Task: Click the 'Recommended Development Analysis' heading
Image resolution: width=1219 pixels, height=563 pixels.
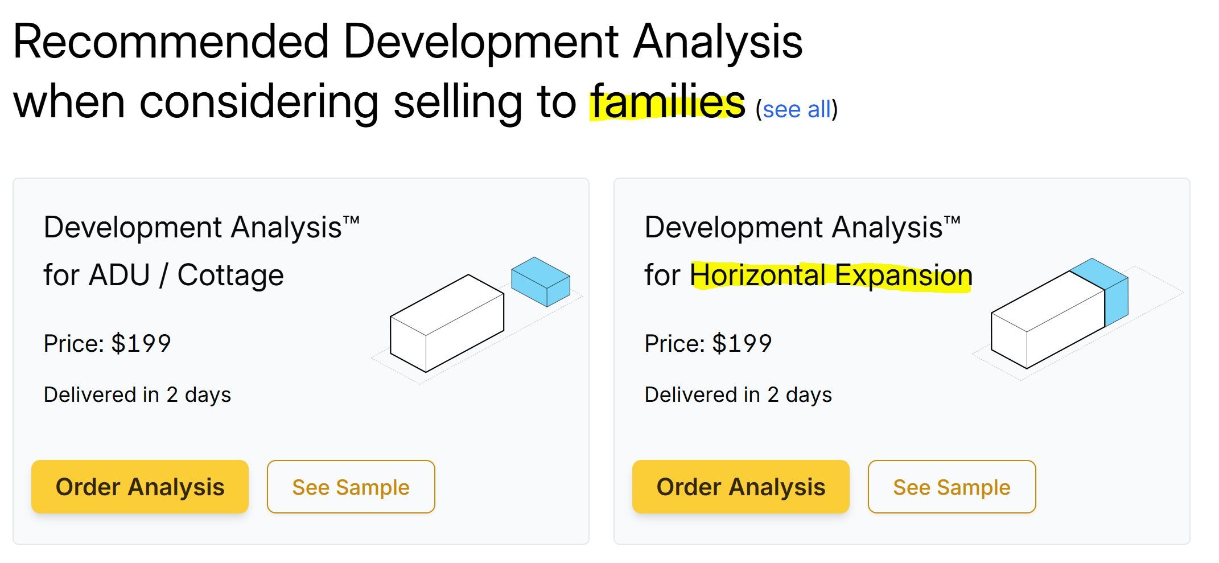Action: coord(407,42)
